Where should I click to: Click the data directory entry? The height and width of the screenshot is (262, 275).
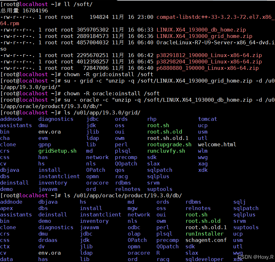6,259
